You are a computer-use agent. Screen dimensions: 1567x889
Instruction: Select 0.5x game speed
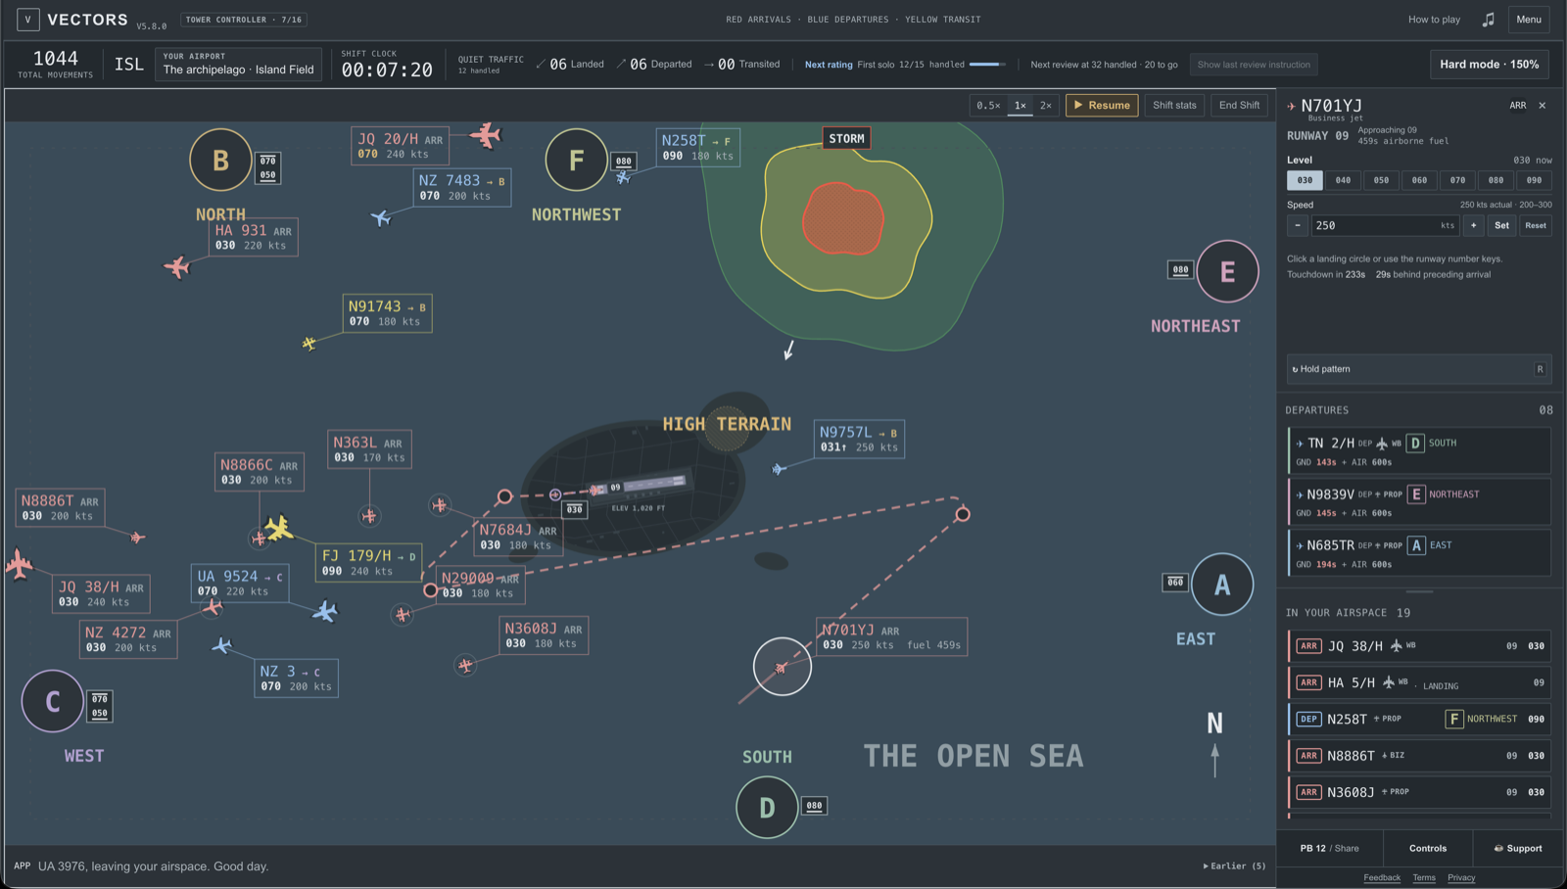(x=988, y=105)
